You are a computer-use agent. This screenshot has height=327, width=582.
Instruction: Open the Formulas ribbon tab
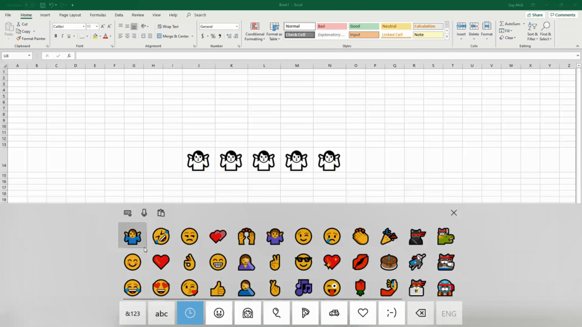tap(98, 15)
